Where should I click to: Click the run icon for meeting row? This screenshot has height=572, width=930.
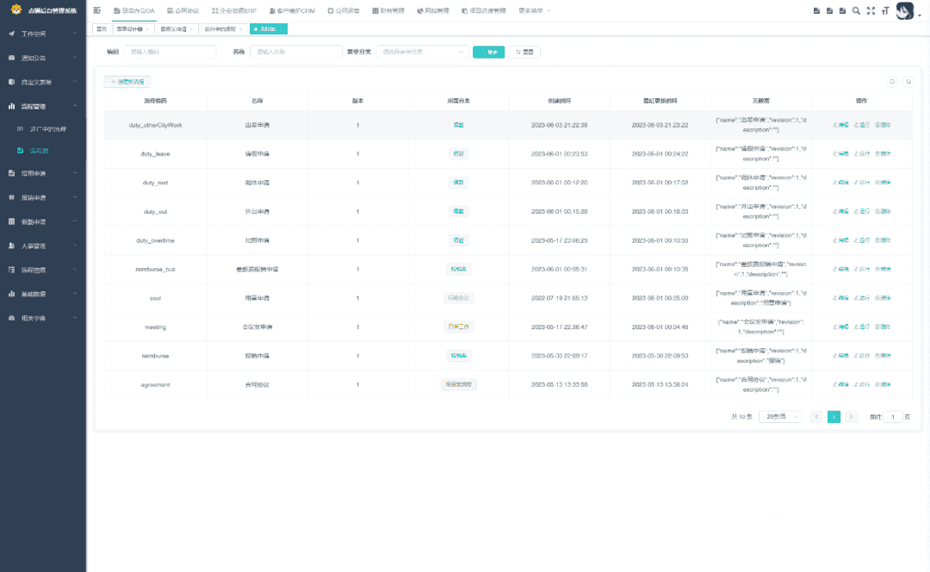(x=861, y=327)
